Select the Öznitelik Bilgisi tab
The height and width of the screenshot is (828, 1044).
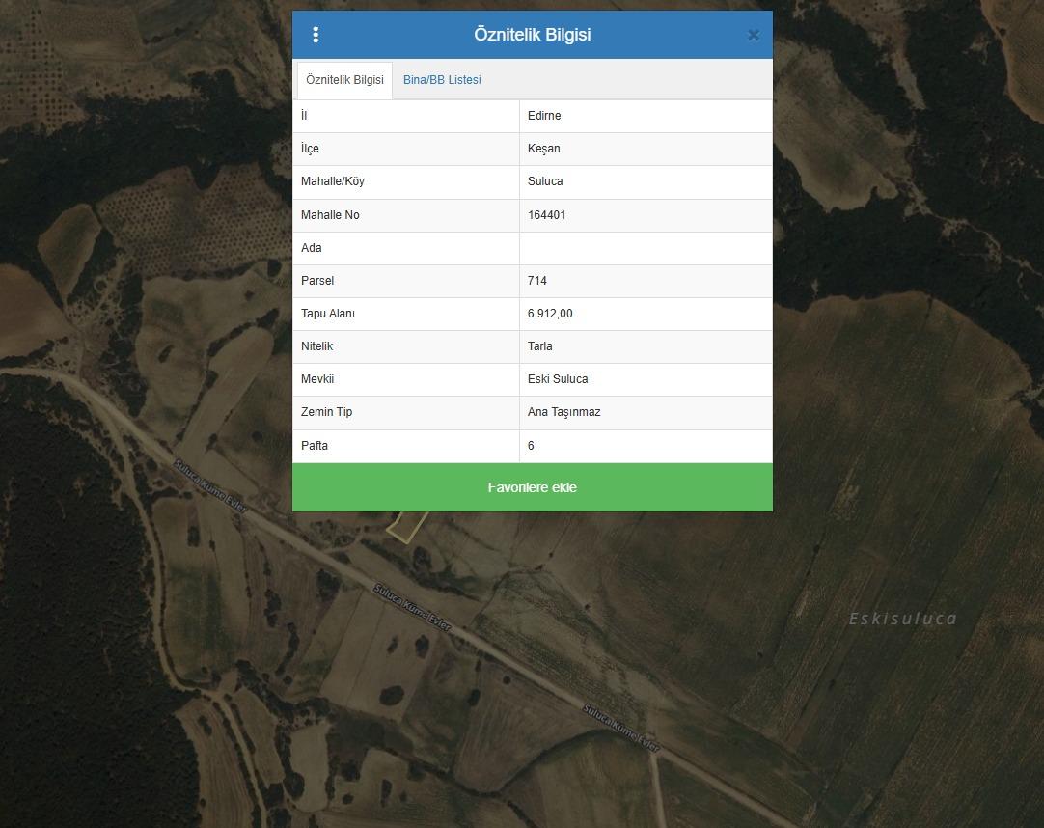point(344,80)
